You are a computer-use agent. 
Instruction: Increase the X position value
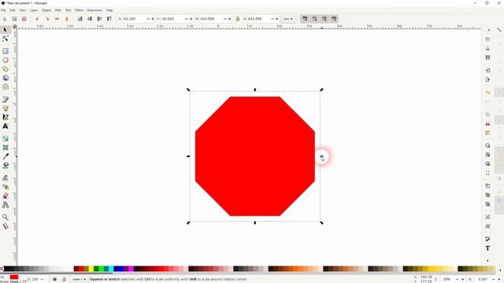click(153, 19)
